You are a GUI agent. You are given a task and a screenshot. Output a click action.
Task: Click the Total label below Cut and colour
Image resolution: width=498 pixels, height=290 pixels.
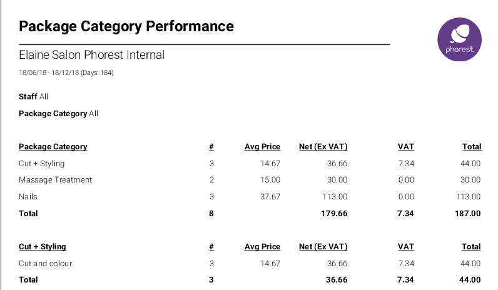tap(28, 280)
